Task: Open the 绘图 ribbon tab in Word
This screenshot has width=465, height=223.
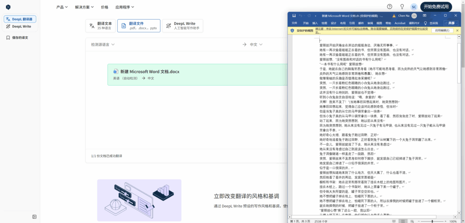Action: pyautogui.click(x=324, y=23)
